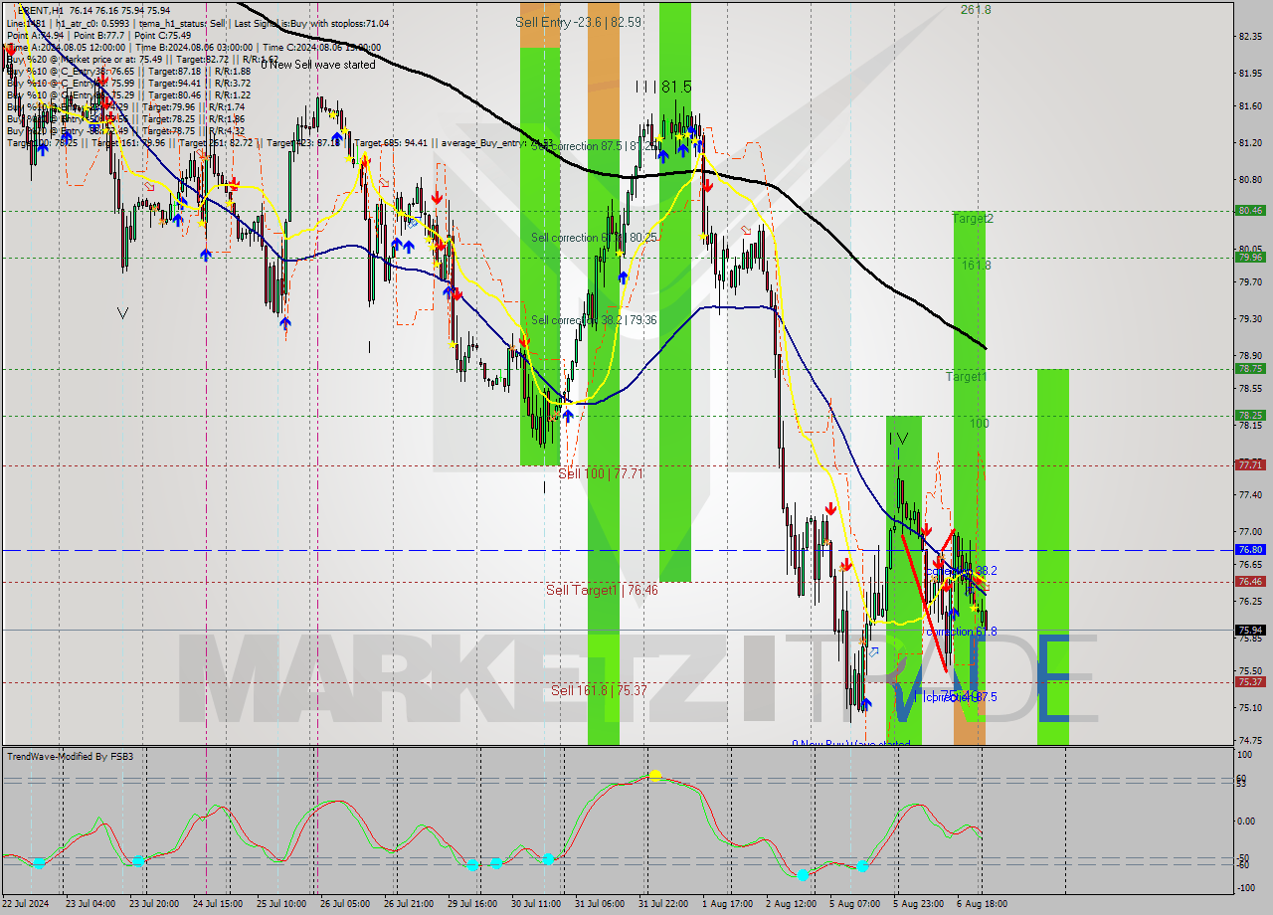The height and width of the screenshot is (915, 1273).
Task: Select the '0 New Sell wave started' annotation
Action: 316,65
